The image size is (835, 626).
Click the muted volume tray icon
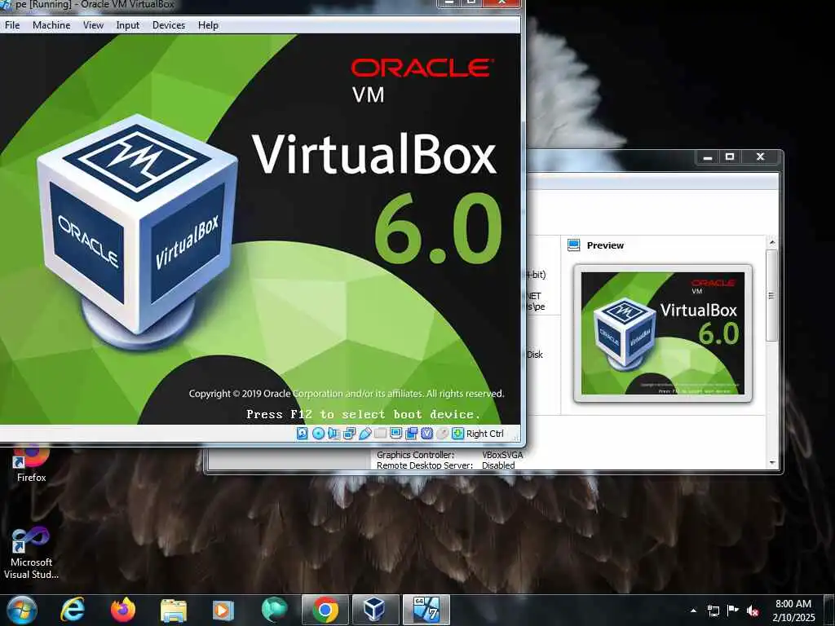(x=753, y=611)
